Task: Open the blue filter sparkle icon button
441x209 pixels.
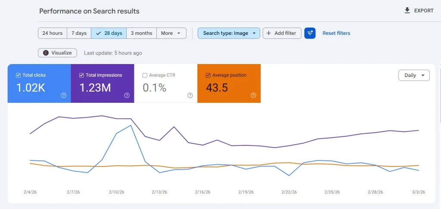Action: [310, 33]
